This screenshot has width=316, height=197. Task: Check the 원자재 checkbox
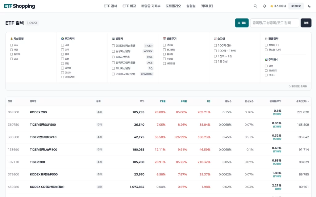coord(11,54)
